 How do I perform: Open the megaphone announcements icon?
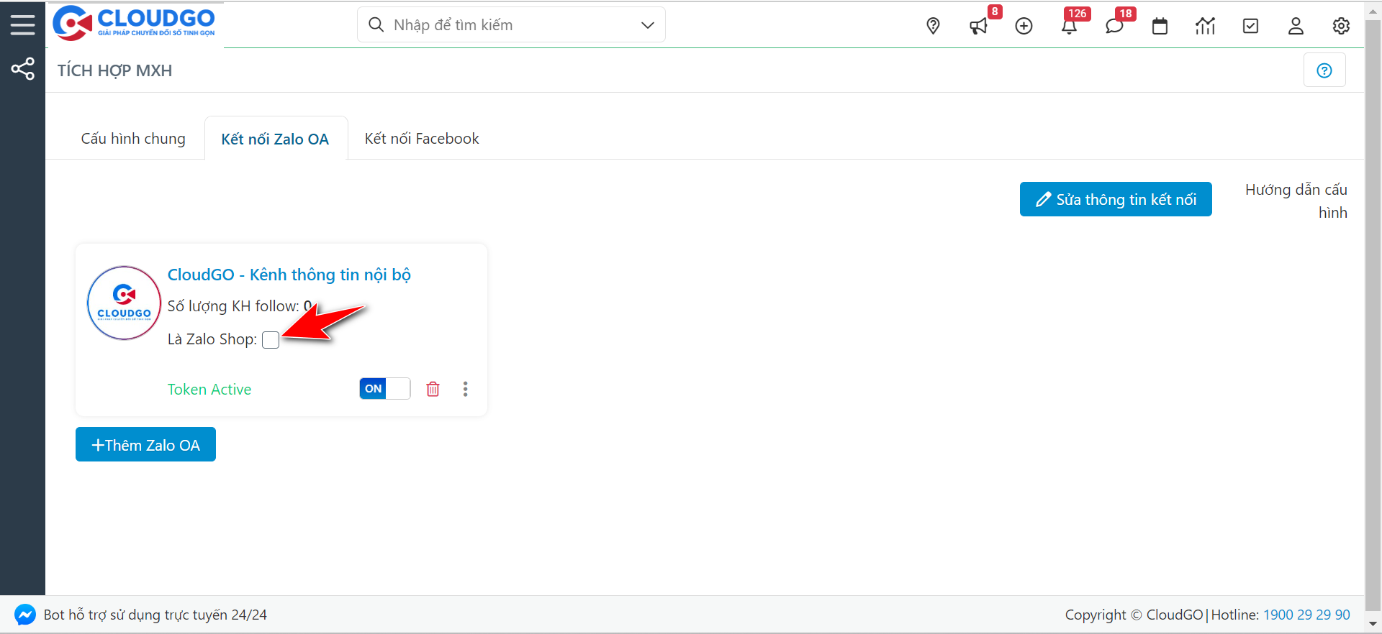(x=978, y=27)
